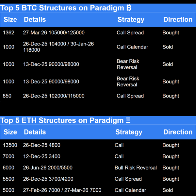Select size value 7000
196x196 pixels.
8,156
